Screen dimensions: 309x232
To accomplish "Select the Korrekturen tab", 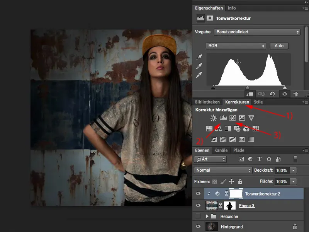I will pyautogui.click(x=237, y=102).
